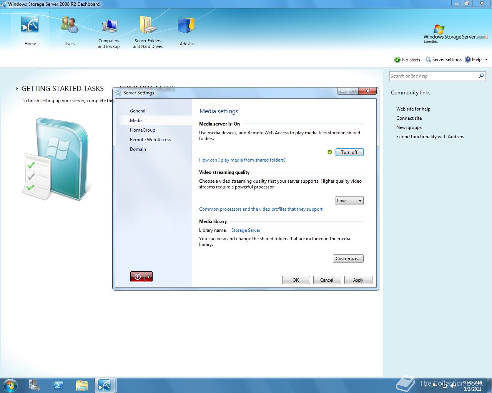Open Server Manager from taskbar
The width and height of the screenshot is (492, 393).
coord(34,385)
